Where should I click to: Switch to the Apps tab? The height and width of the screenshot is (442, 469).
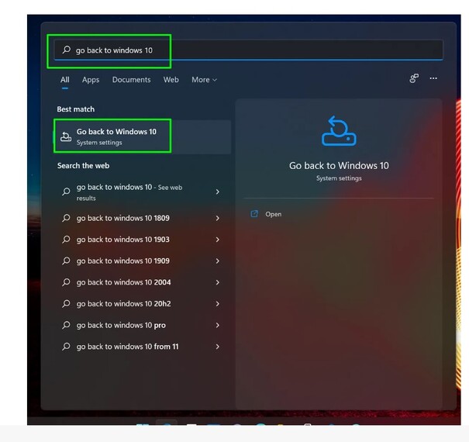[91, 80]
